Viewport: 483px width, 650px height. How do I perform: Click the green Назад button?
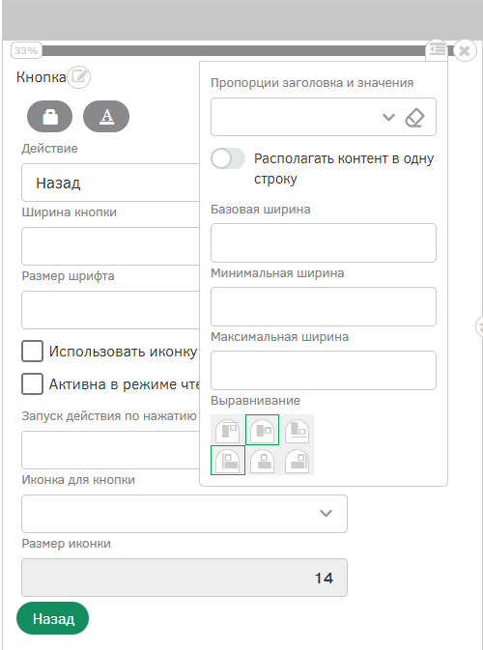[x=53, y=618]
